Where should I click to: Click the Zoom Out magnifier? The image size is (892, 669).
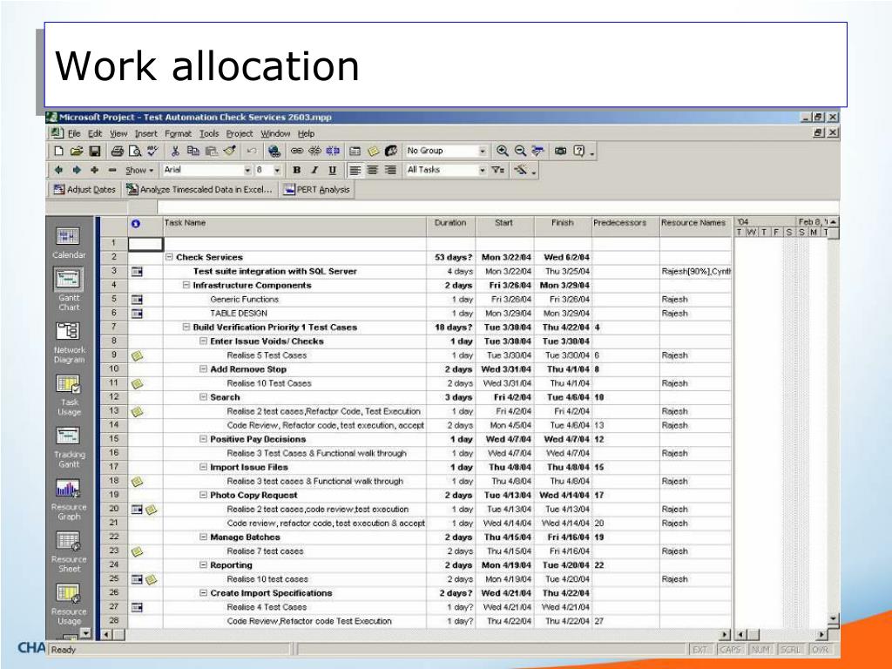[520, 152]
